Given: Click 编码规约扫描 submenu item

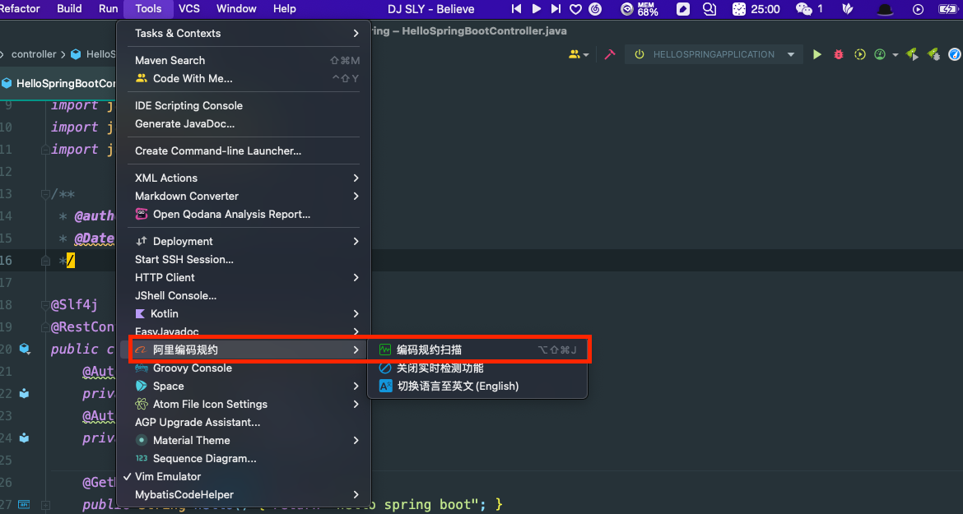Looking at the screenshot, I should tap(477, 350).
